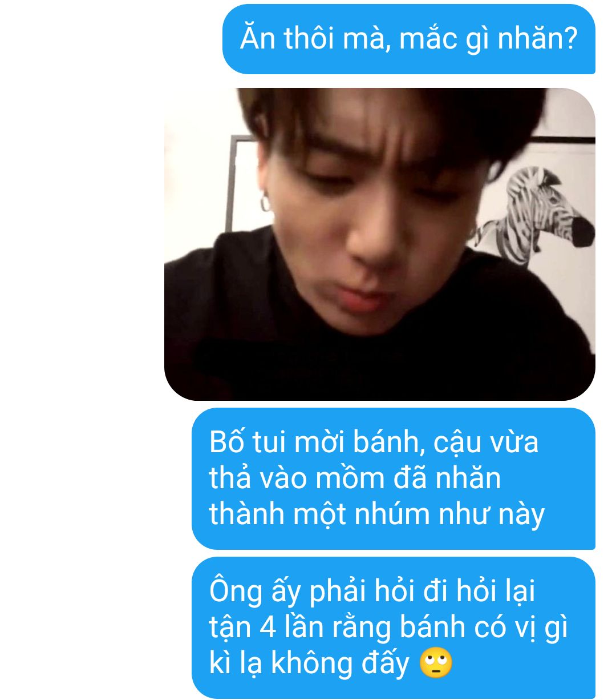This screenshot has height=700, width=616.
Task: Select the 'Ăn thôi mà, mắc gì nhăn?' message bubble
Action: click(x=408, y=39)
